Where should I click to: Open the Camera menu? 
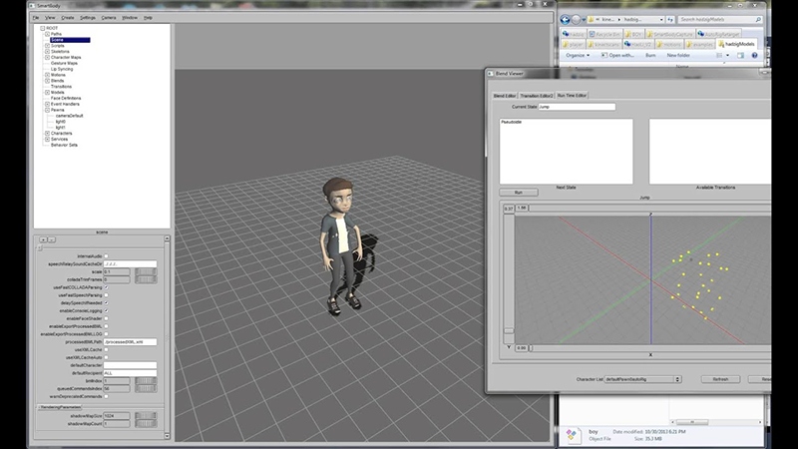pos(109,18)
